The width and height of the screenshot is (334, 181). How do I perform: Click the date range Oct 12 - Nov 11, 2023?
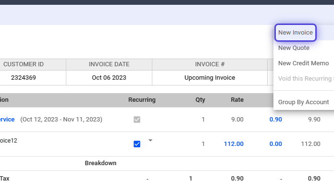click(x=62, y=120)
